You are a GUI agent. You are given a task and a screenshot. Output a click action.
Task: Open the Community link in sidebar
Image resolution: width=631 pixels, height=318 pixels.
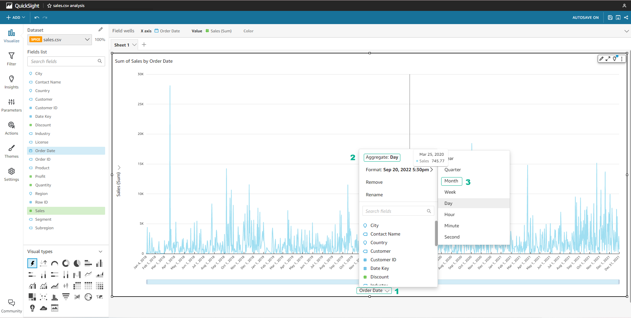[12, 306]
